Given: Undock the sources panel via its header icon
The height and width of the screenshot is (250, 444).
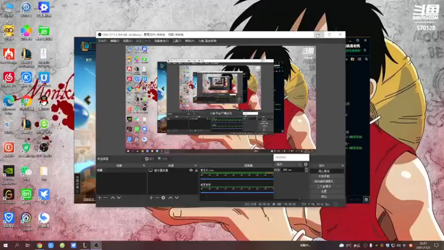Looking at the screenshot, I should click(x=195, y=166).
